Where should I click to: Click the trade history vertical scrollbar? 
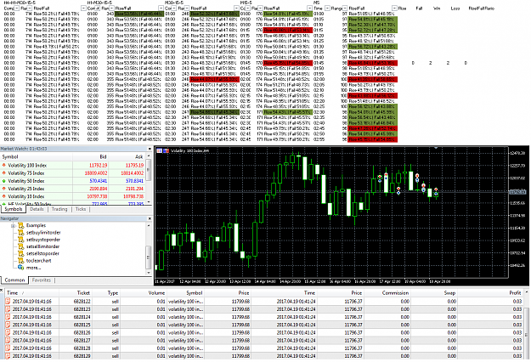(x=526, y=325)
